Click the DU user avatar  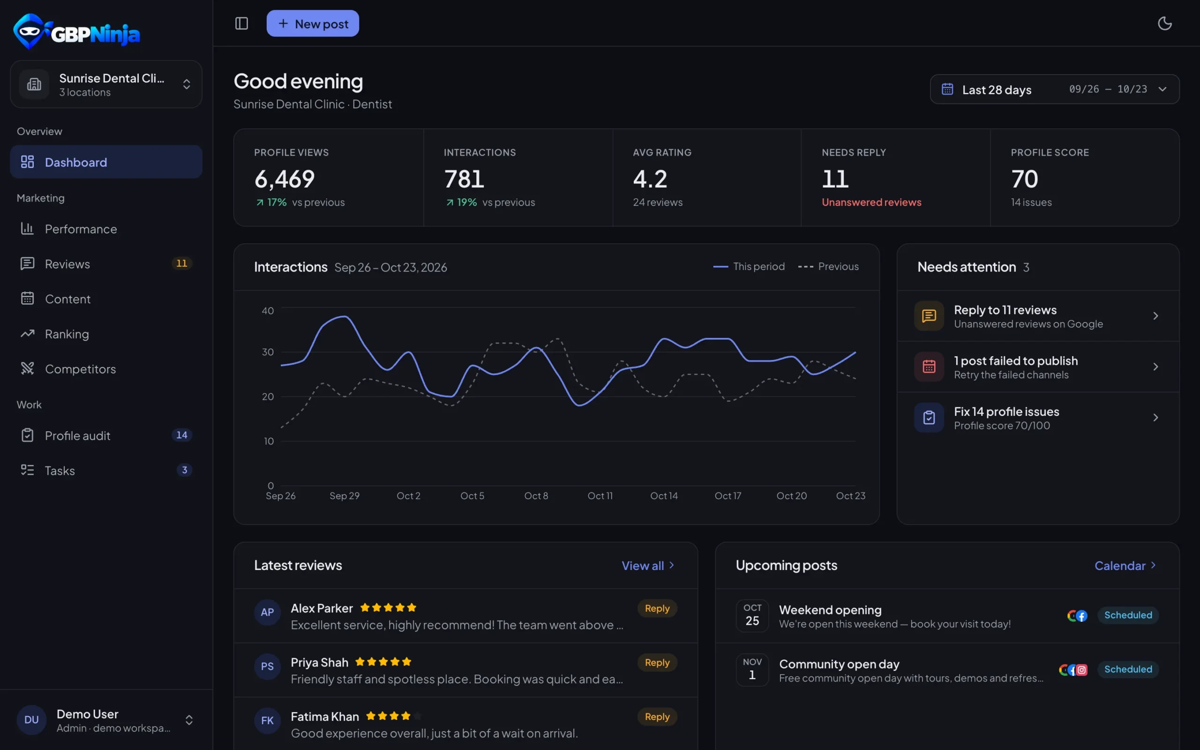click(32, 720)
